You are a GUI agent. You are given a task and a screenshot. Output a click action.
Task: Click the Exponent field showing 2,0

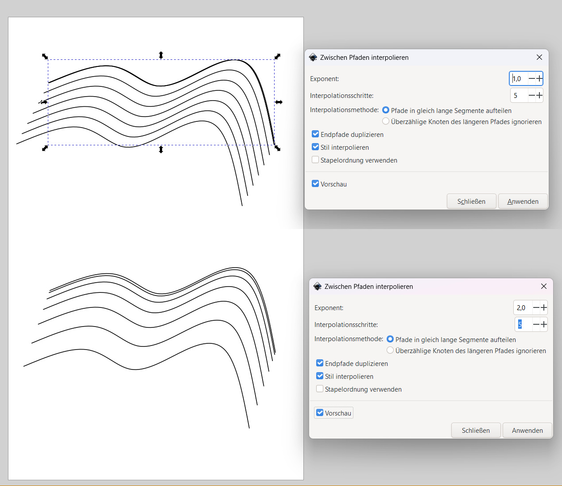coord(522,308)
